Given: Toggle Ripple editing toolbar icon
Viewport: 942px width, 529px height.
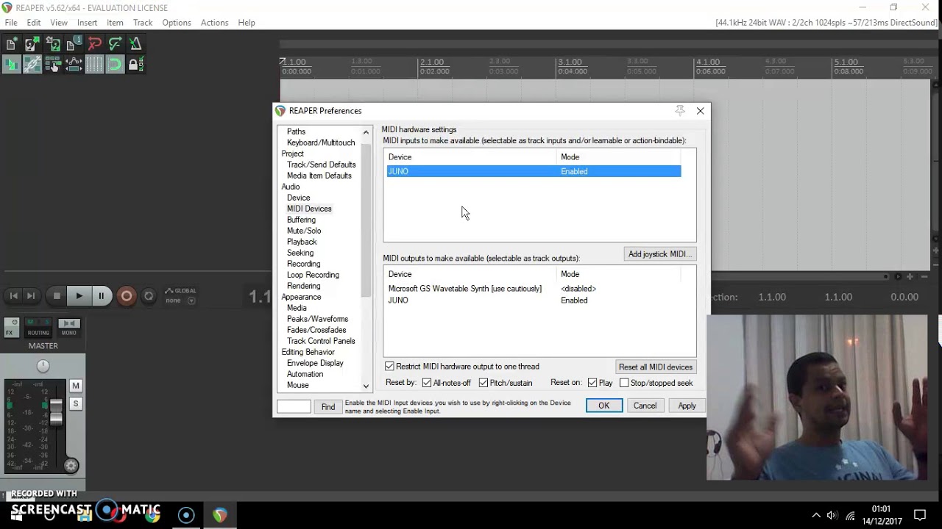Looking at the screenshot, I should pos(52,65).
